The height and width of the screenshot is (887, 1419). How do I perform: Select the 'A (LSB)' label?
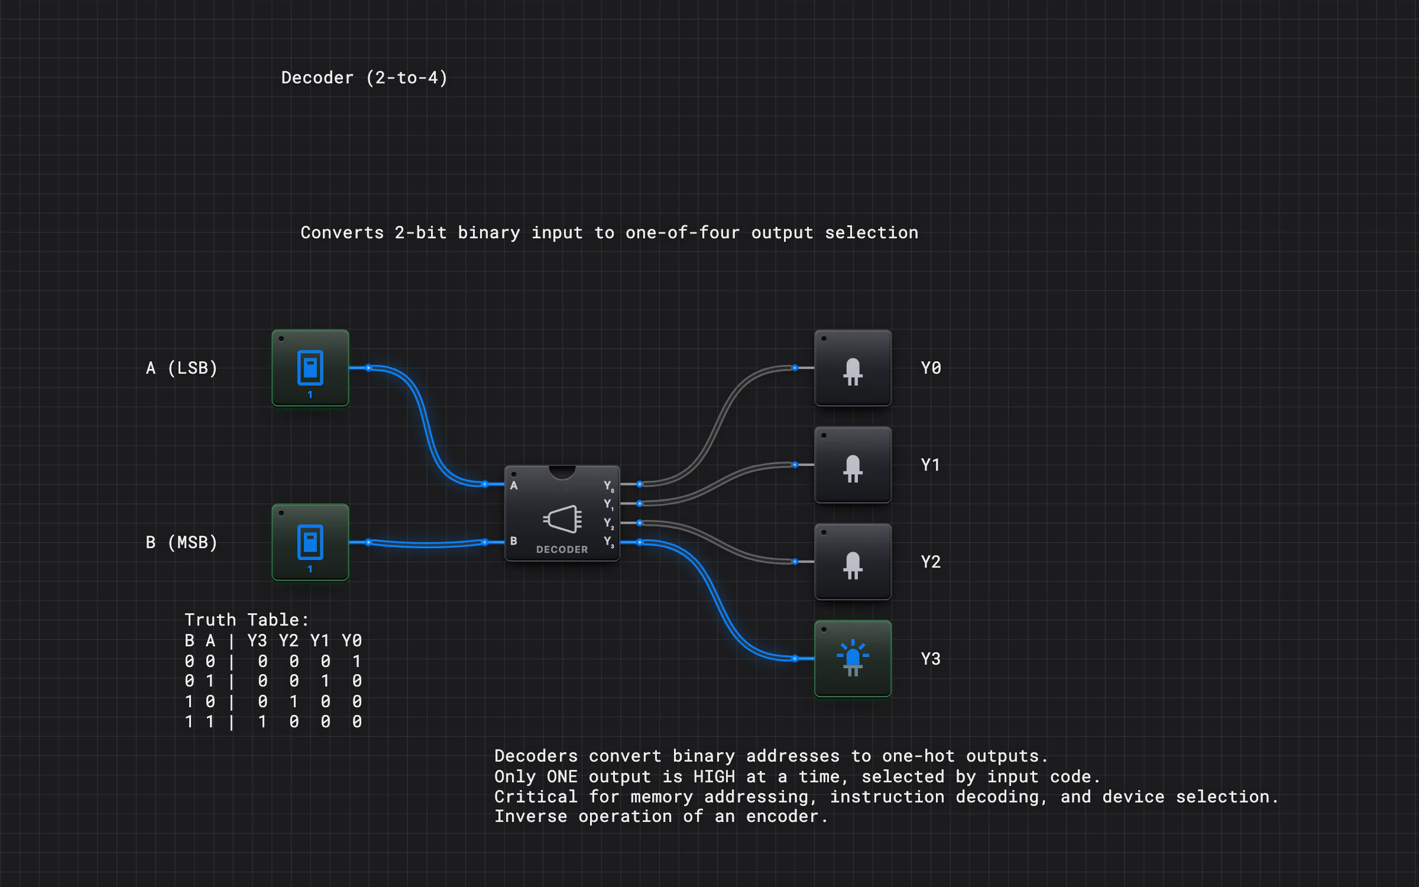pyautogui.click(x=182, y=368)
